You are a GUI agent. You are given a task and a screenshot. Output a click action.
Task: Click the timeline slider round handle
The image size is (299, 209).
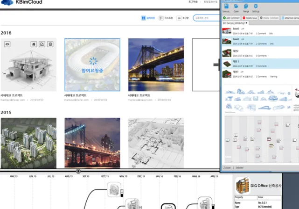pyautogui.click(x=78, y=171)
